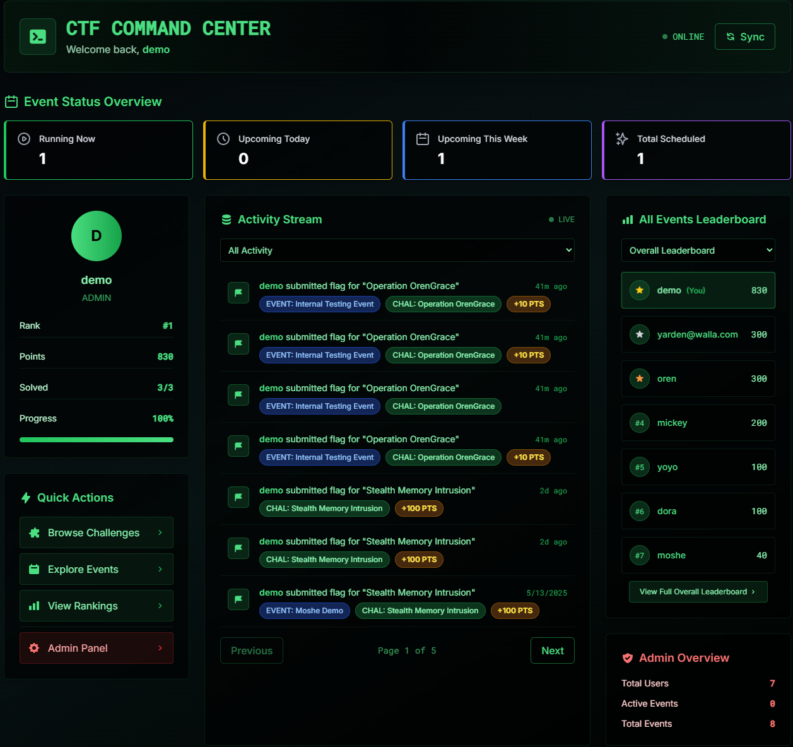Click the Page 1 of 5 label
Viewport: 793px width, 747px height.
point(407,650)
